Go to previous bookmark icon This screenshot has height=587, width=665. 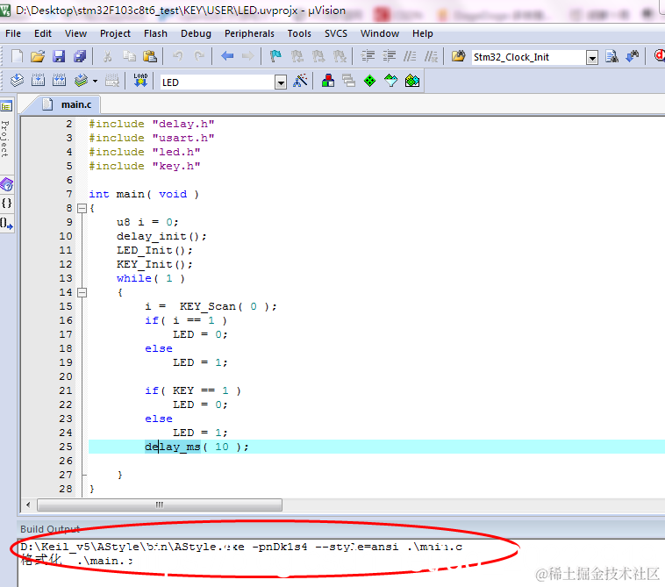coord(297,56)
